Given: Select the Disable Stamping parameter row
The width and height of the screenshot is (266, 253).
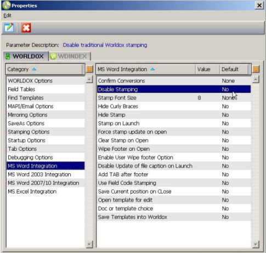Looking at the screenshot, I should (x=174, y=89).
